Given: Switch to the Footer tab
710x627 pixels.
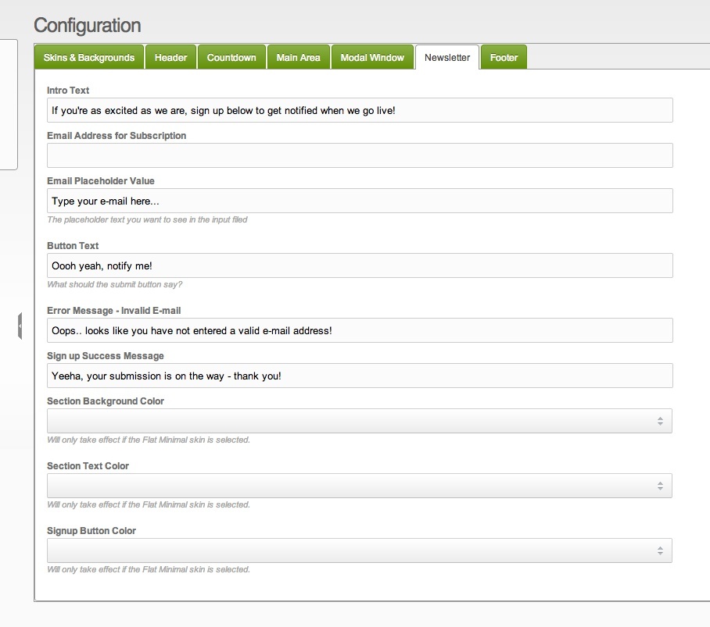Looking at the screenshot, I should click(504, 58).
